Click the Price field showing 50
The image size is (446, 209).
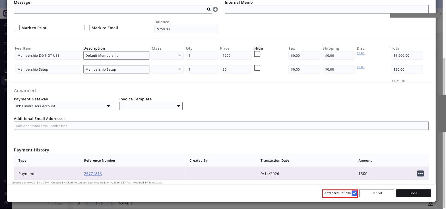[x=236, y=69]
